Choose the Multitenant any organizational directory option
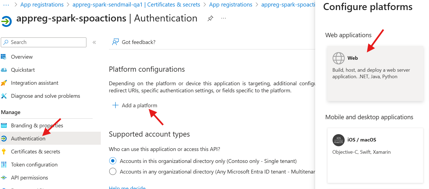429x189 pixels. pos(113,172)
